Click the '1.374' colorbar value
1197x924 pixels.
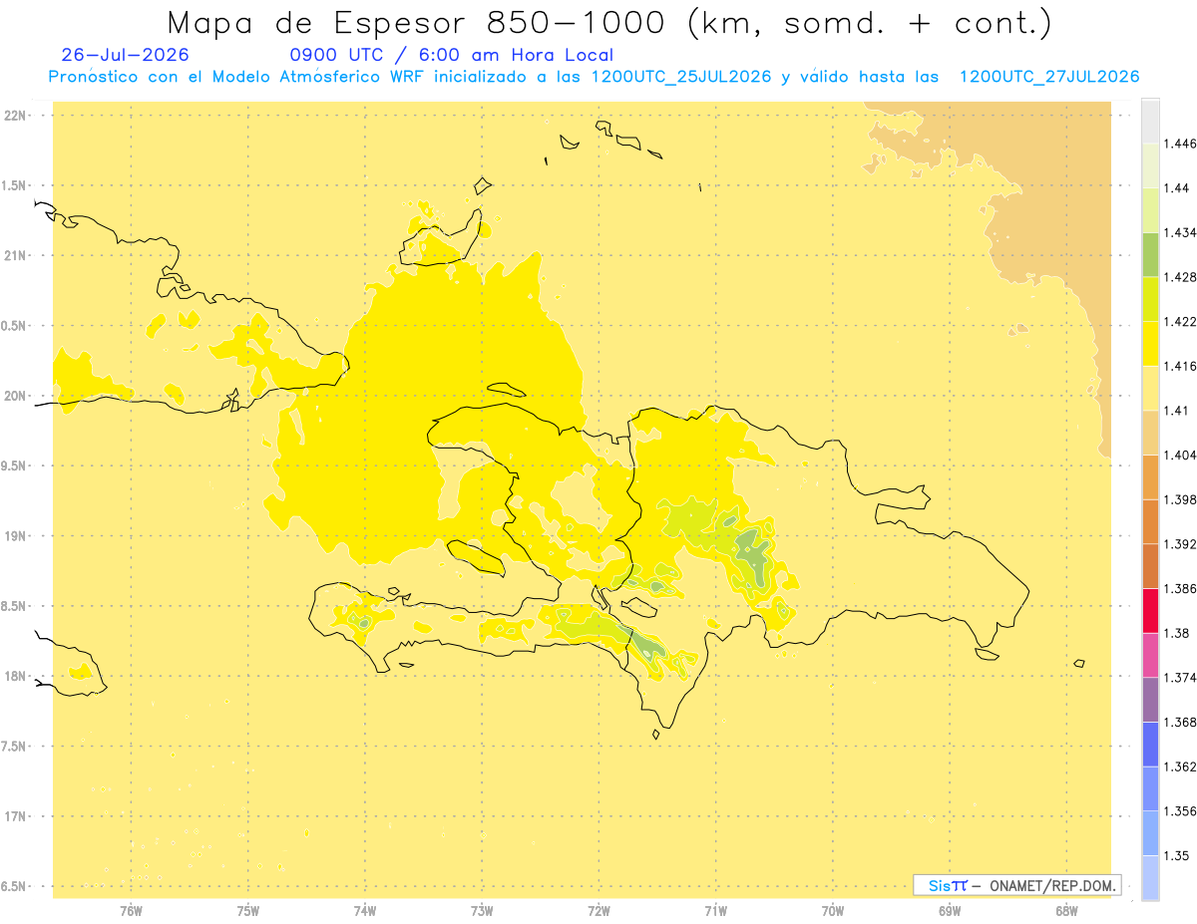coord(1180,677)
